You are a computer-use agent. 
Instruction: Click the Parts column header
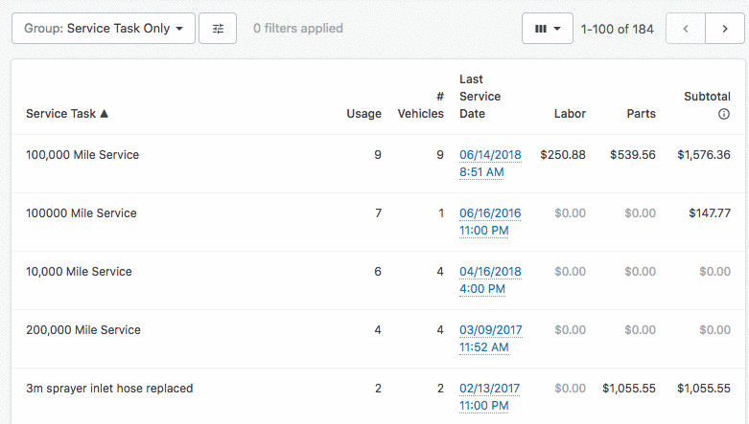[641, 114]
